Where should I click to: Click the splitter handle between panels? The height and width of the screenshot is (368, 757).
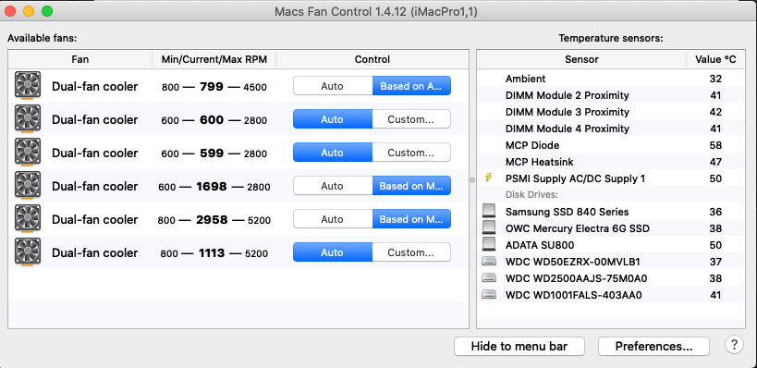(x=472, y=179)
